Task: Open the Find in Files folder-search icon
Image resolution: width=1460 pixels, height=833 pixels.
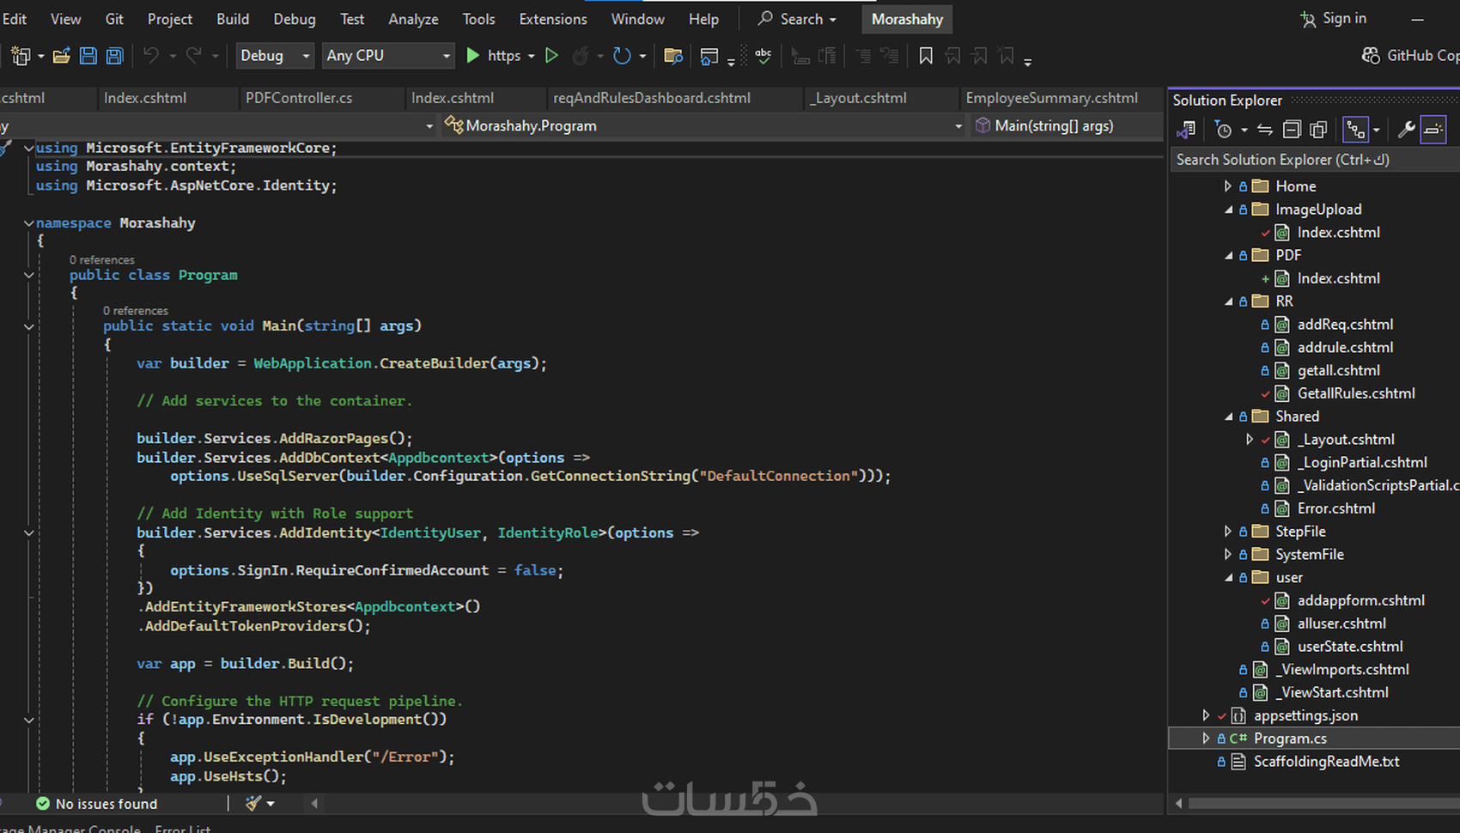Action: (x=673, y=56)
